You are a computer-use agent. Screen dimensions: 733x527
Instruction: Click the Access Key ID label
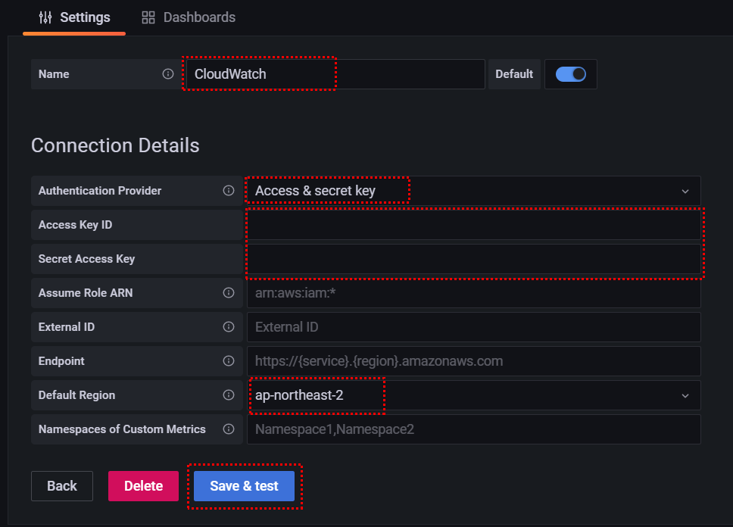click(75, 225)
